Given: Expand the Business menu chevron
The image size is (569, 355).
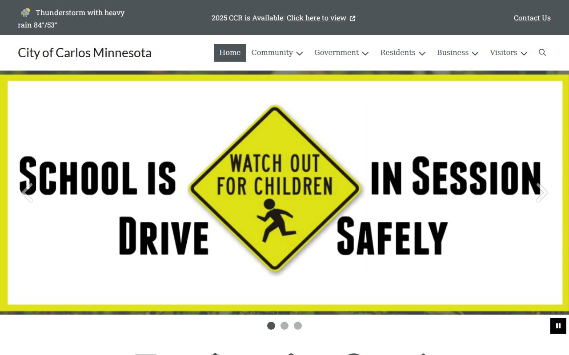Looking at the screenshot, I should pos(475,53).
